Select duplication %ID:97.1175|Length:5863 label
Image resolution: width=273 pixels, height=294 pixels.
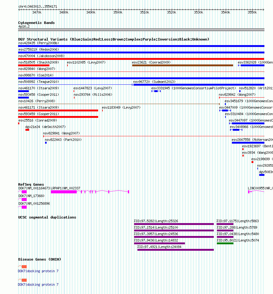[x=238, y=221]
